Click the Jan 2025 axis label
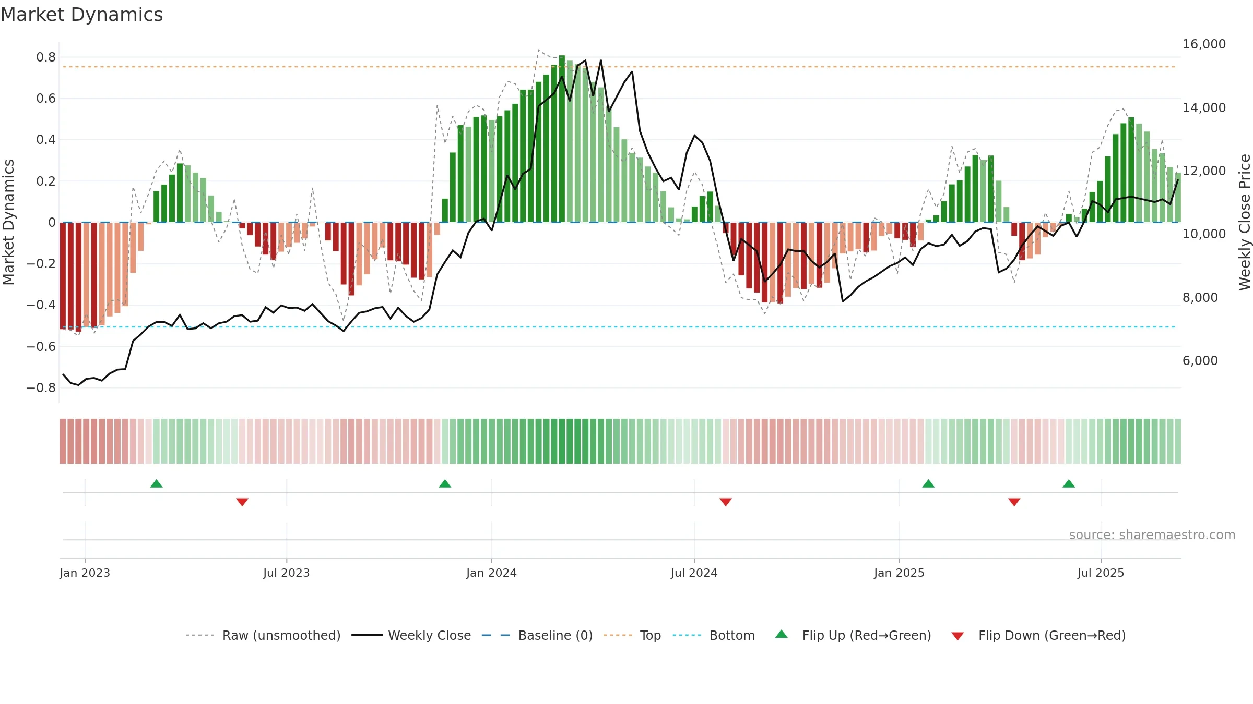Screen dimensions: 1253x704 pyautogui.click(x=900, y=573)
